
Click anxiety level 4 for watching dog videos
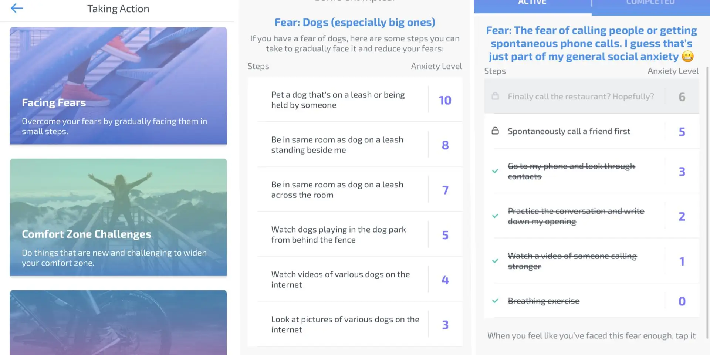point(445,280)
